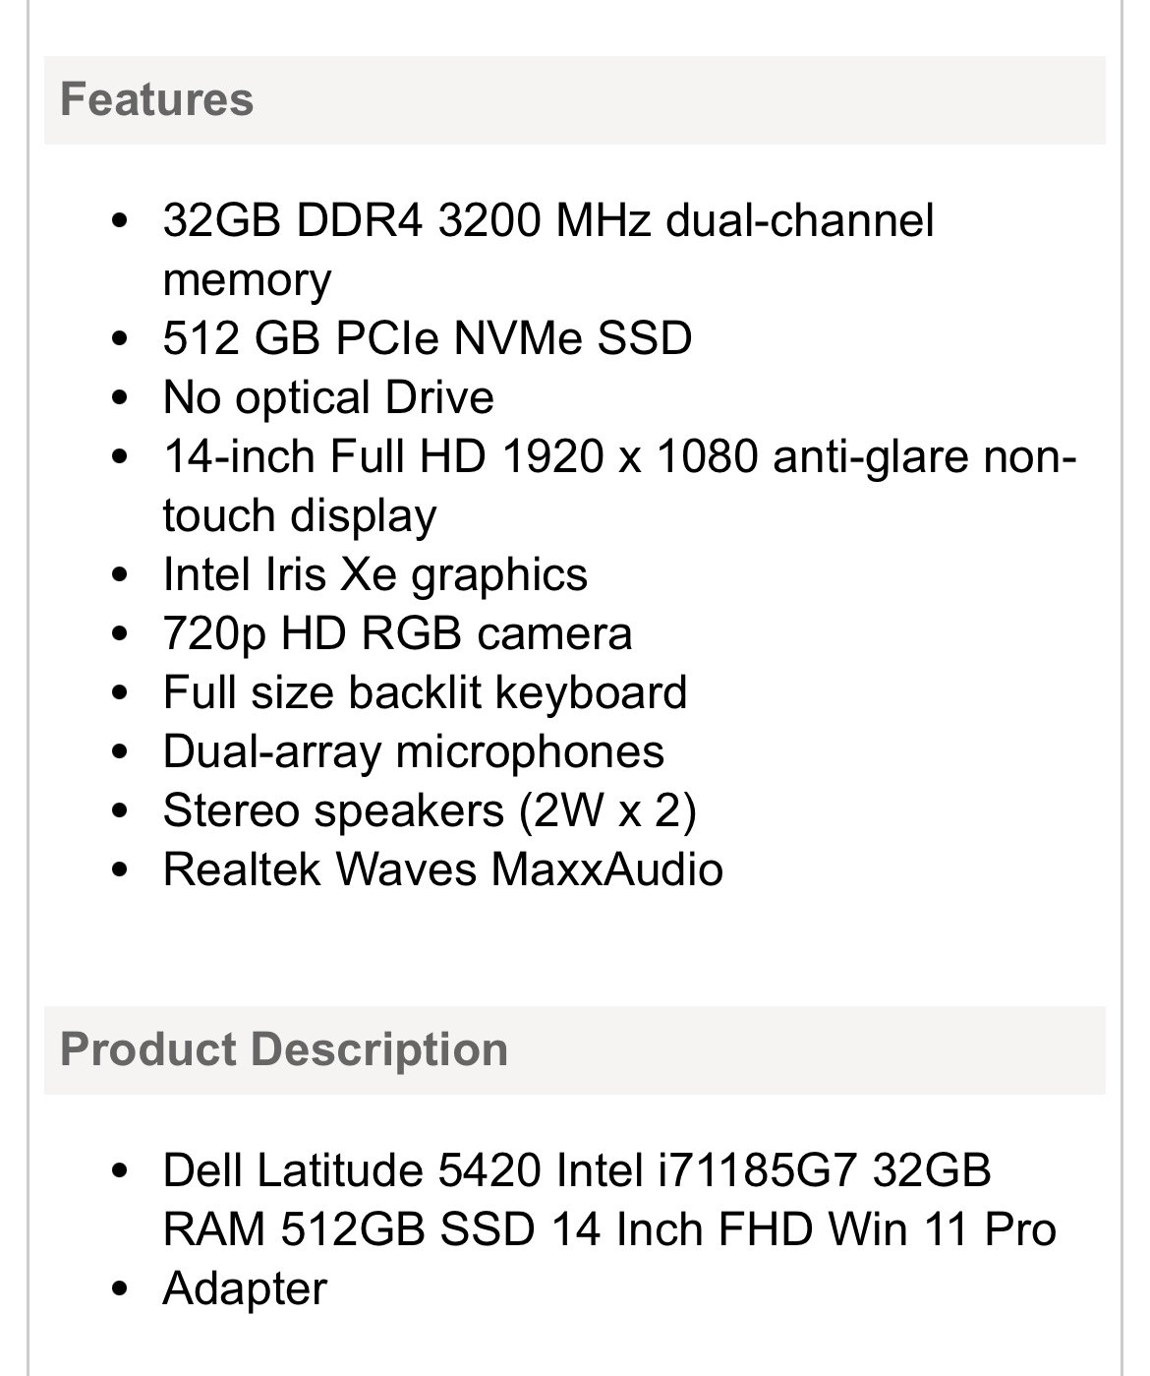Select the Stereo speakers (2W x 2) line
The image size is (1150, 1376).
click(x=430, y=810)
